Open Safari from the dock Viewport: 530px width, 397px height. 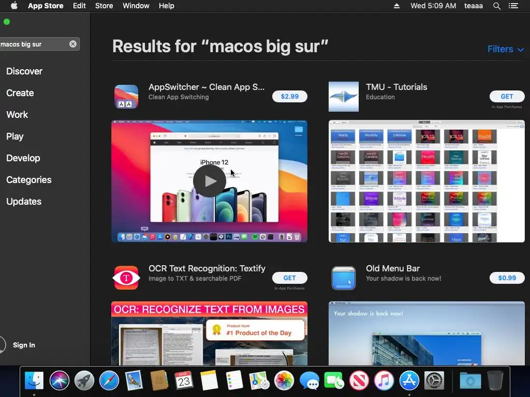pos(109,380)
